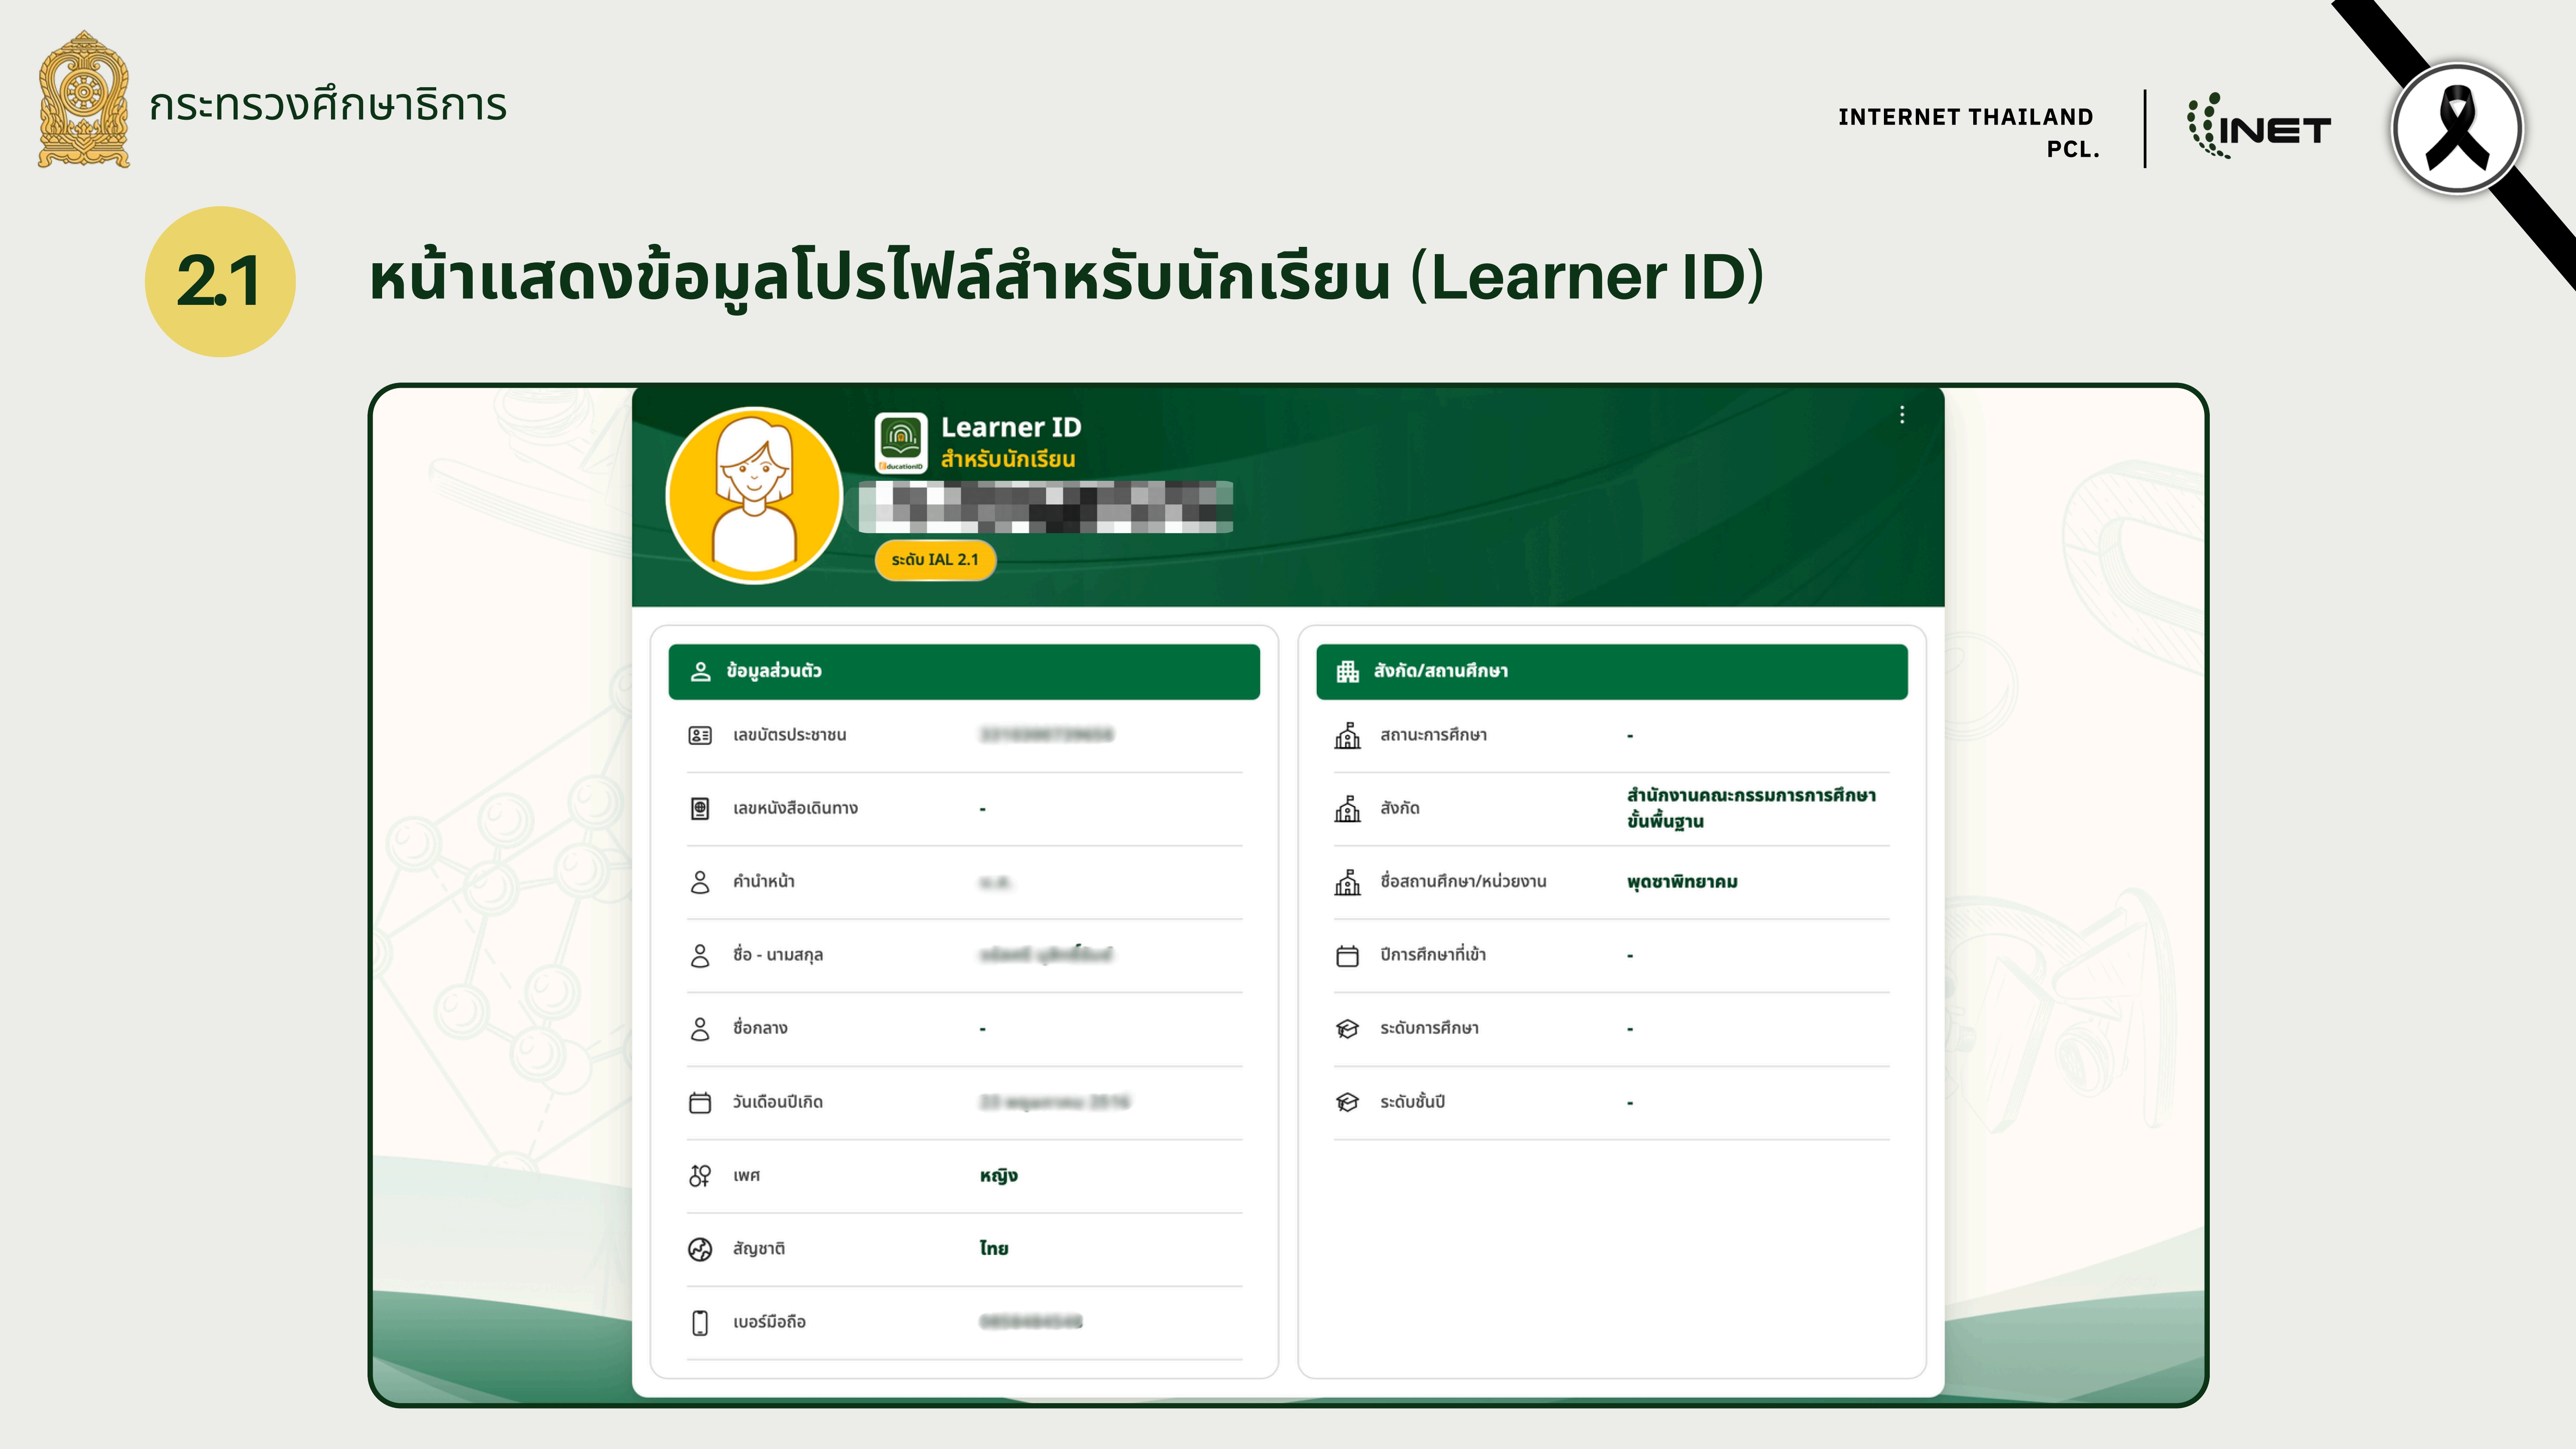Click the ID card icon beside เลขบัตรประชาชน
Screen dimensions: 2576x1449
coord(700,735)
